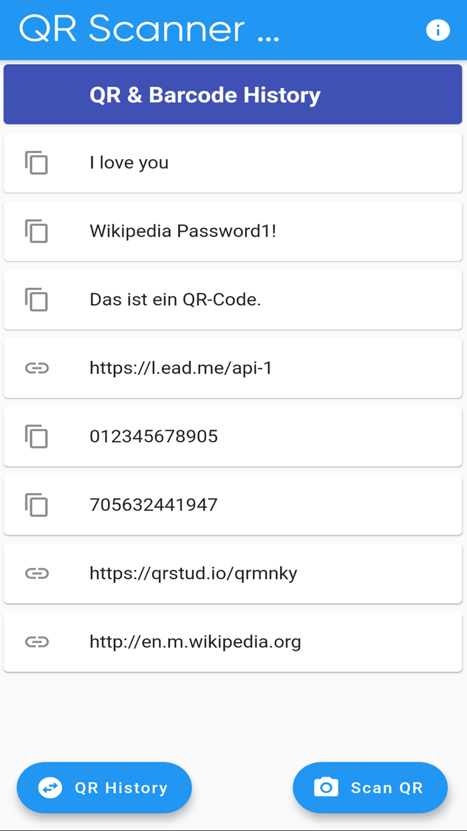The height and width of the screenshot is (831, 467).
Task: Open the https://qrstud.io/qrmnky link
Action: [193, 573]
